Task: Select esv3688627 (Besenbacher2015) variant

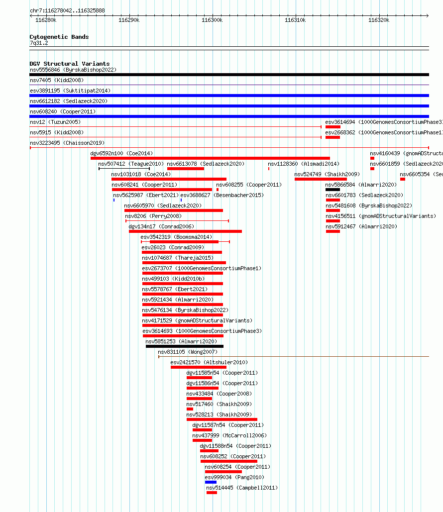Action: pyautogui.click(x=222, y=195)
